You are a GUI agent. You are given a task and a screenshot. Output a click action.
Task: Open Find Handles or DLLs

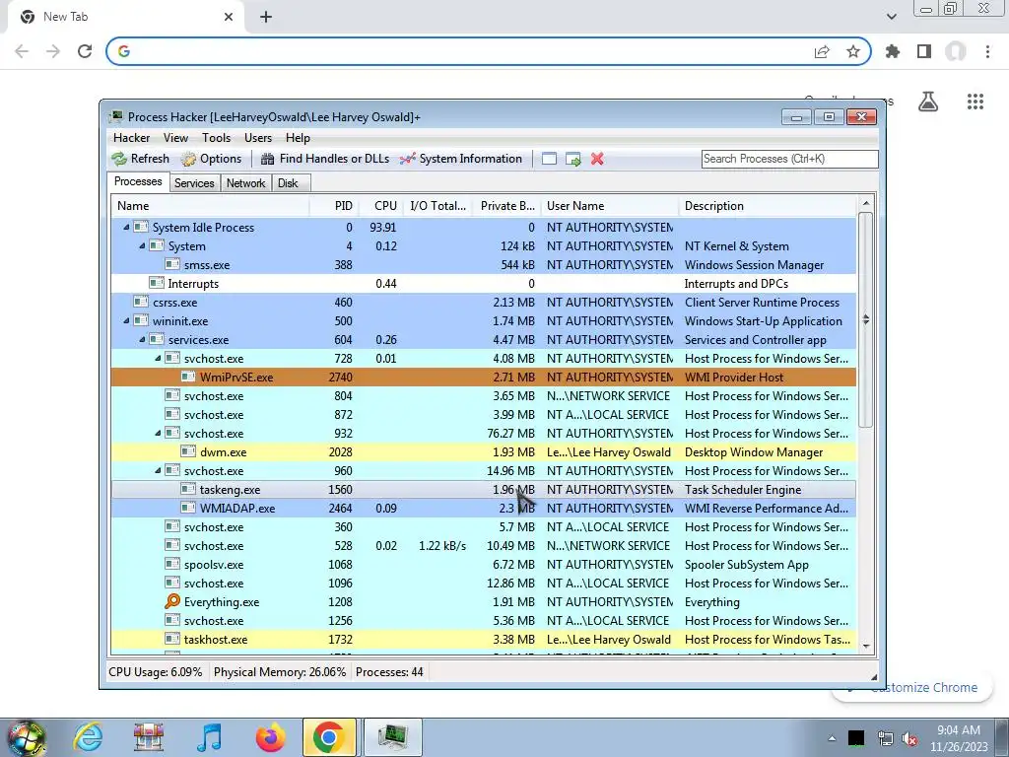click(x=325, y=159)
